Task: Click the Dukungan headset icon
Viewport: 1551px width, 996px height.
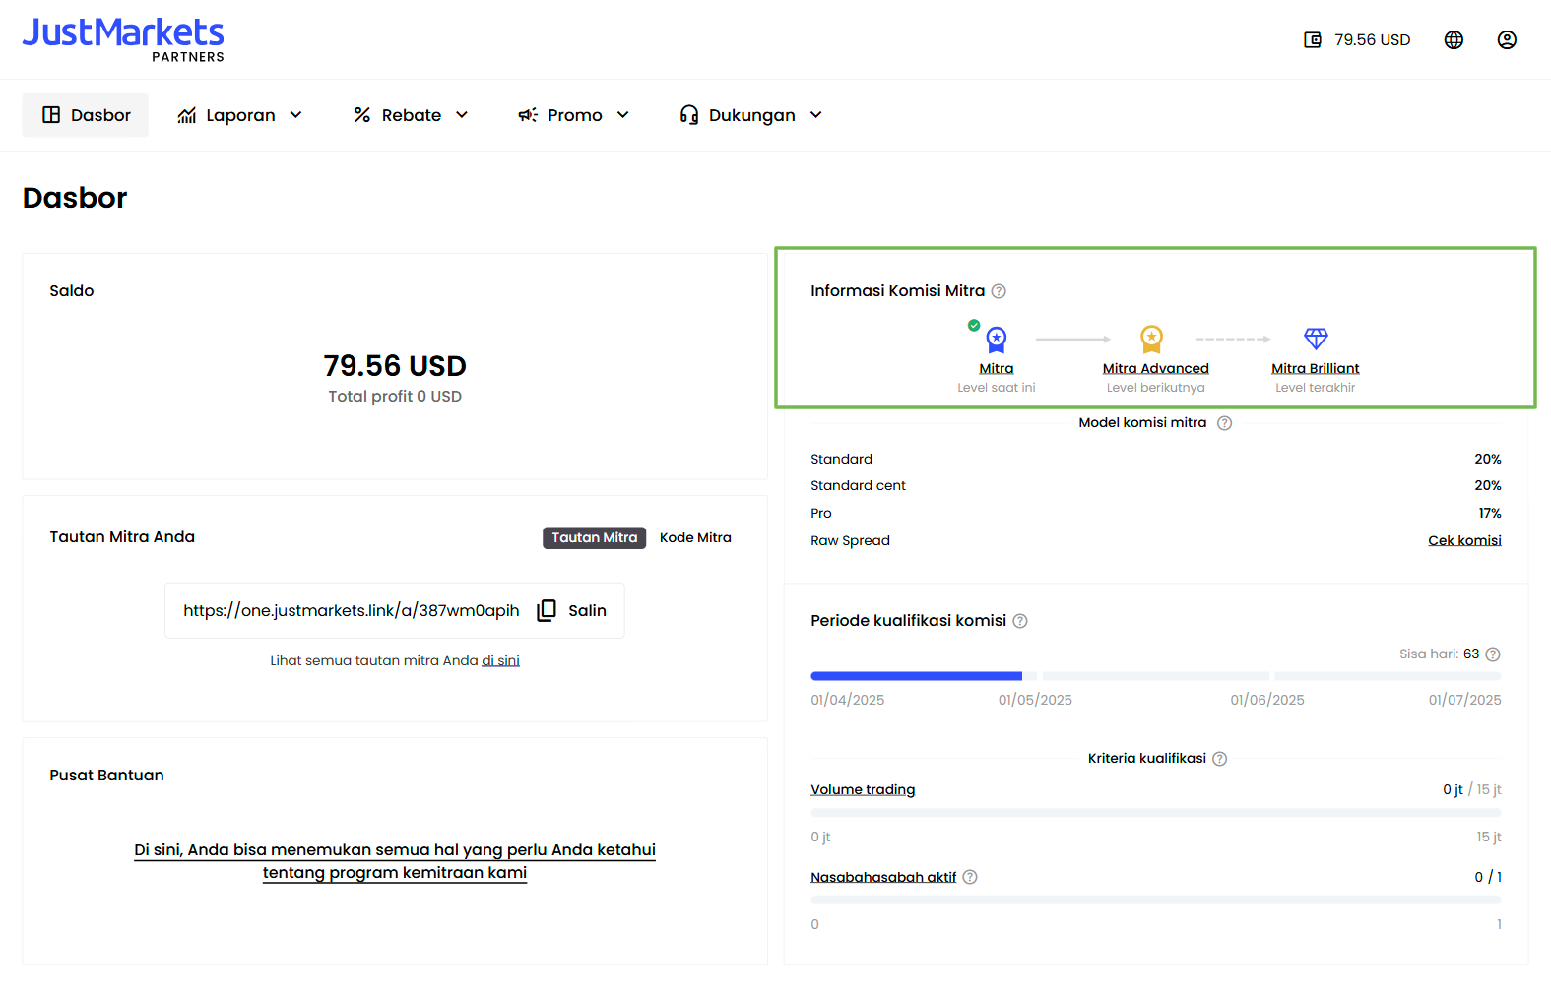Action: pyautogui.click(x=689, y=115)
